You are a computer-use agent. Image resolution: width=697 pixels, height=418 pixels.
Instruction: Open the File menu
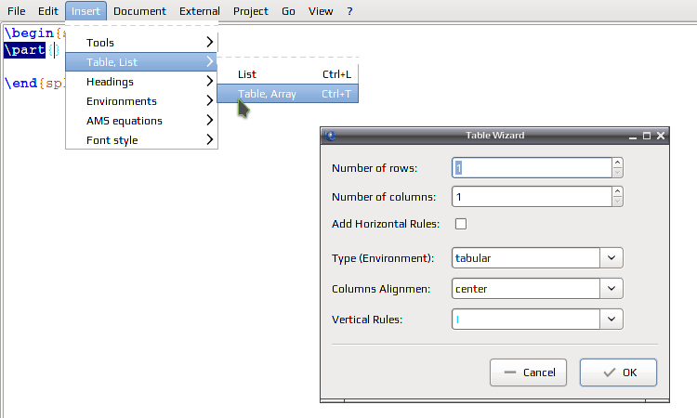pyautogui.click(x=17, y=11)
